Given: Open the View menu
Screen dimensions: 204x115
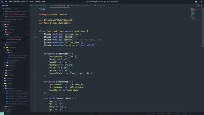Looking at the screenshot, I should pos(23,2).
